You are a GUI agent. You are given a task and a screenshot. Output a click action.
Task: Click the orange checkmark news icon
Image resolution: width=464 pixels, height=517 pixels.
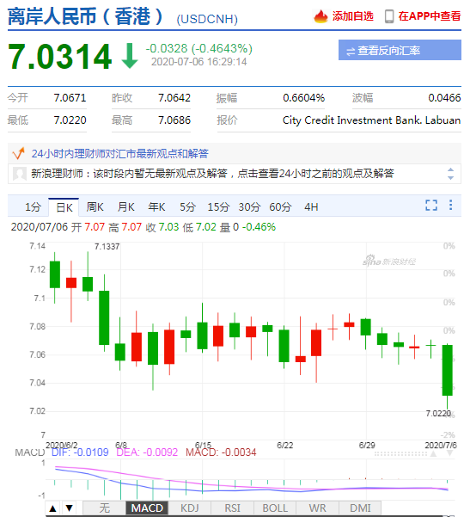coord(18,153)
